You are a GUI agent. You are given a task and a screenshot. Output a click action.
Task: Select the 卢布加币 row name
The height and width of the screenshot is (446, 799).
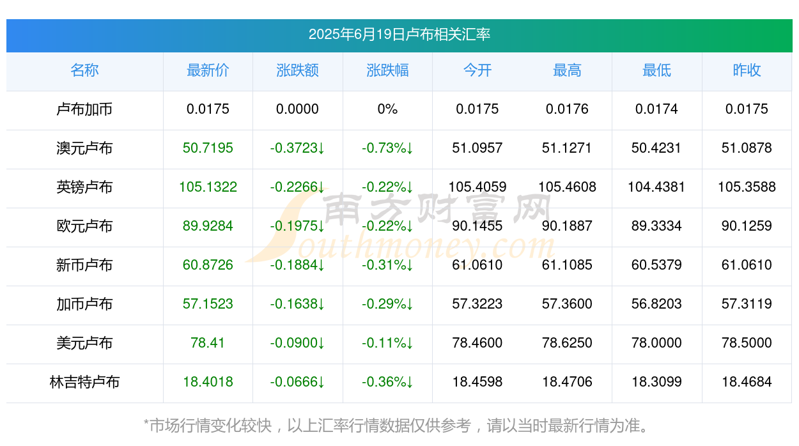tap(84, 109)
